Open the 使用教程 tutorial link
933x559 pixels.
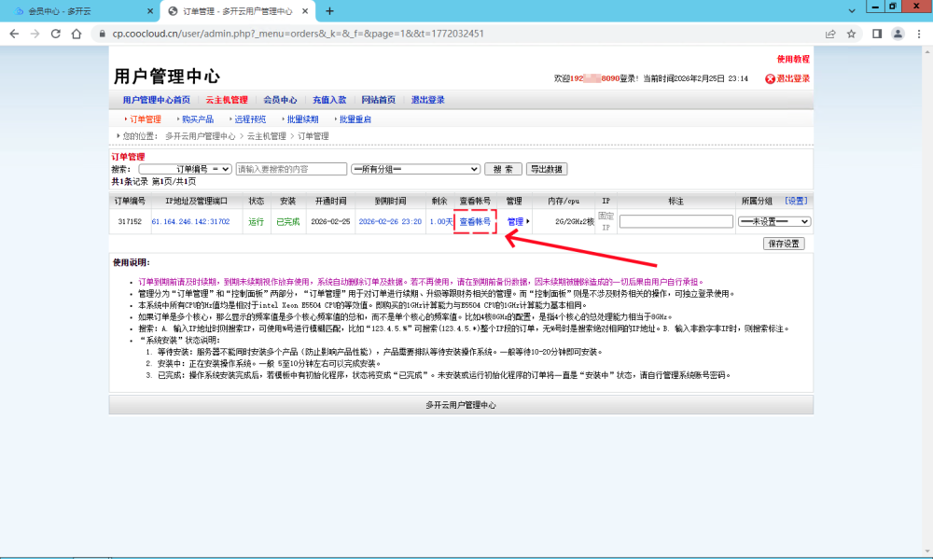point(793,59)
